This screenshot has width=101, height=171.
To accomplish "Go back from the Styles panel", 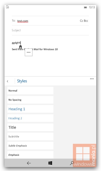I will click(7, 81).
